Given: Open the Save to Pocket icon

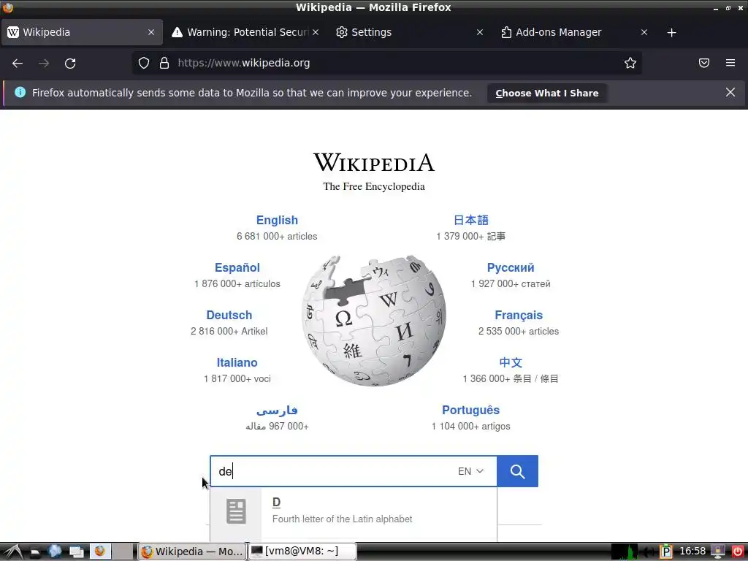Looking at the screenshot, I should coord(703,63).
